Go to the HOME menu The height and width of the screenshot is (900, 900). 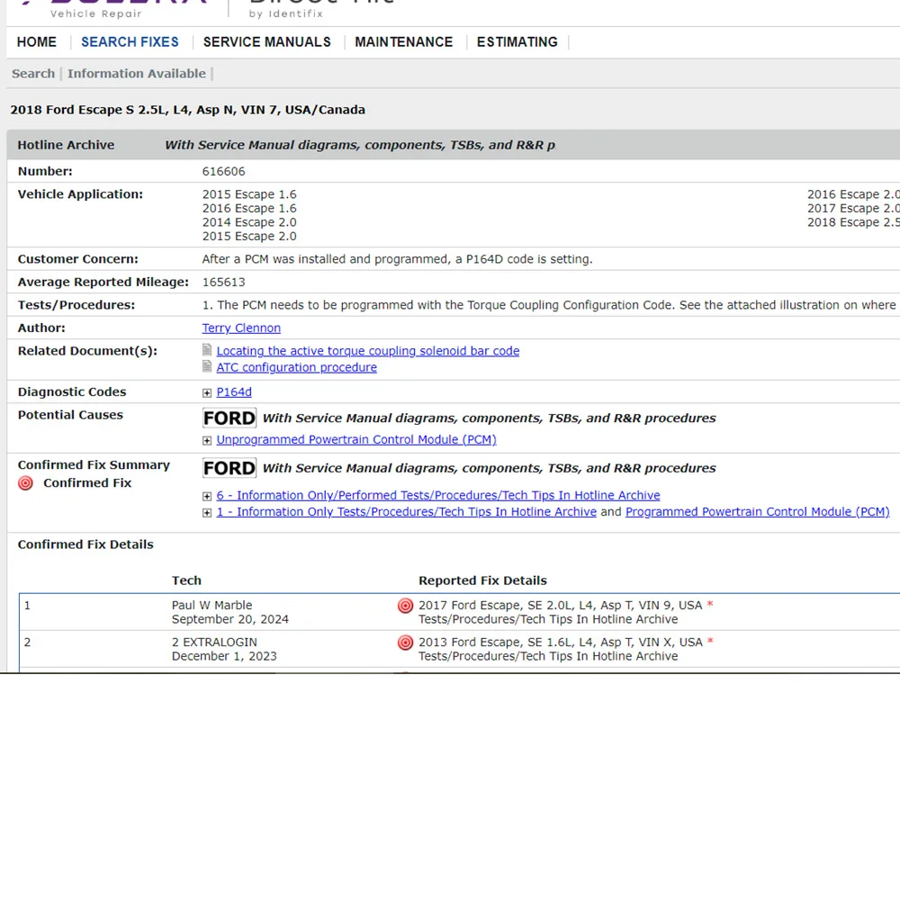37,42
